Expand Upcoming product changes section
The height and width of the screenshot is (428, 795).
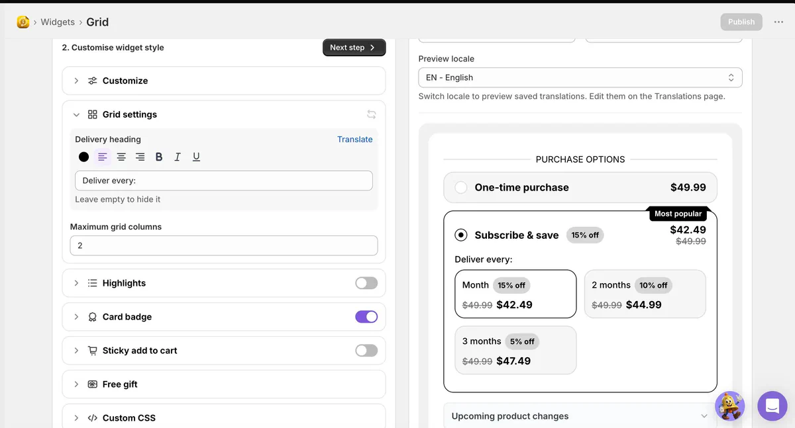click(580, 416)
